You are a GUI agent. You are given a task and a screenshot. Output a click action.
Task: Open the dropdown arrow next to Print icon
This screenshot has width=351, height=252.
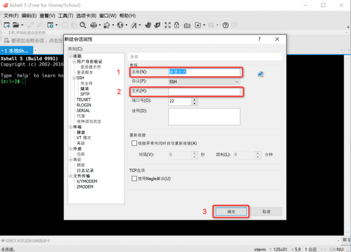point(100,25)
